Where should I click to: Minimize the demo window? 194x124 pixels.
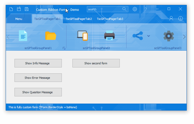pyautogui.click(x=157, y=9)
